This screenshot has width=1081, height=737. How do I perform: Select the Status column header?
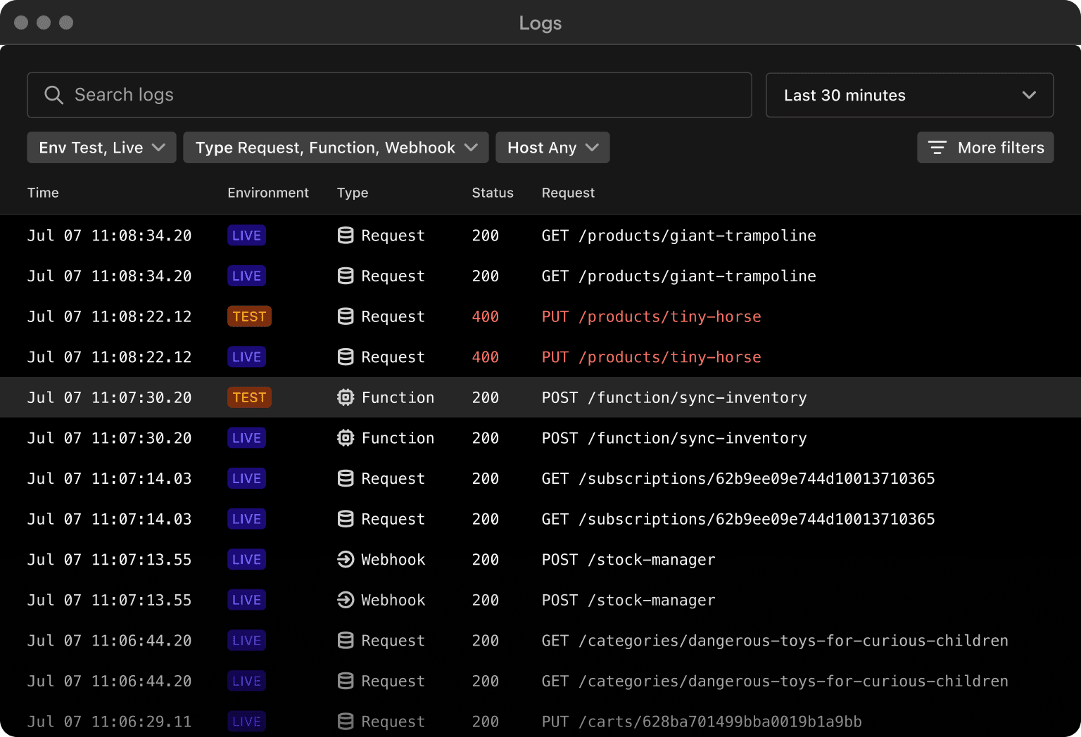tap(492, 193)
